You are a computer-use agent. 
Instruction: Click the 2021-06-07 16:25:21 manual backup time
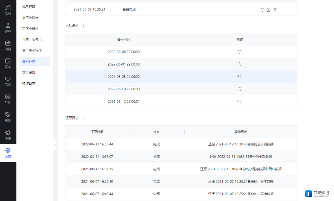[x=89, y=9]
